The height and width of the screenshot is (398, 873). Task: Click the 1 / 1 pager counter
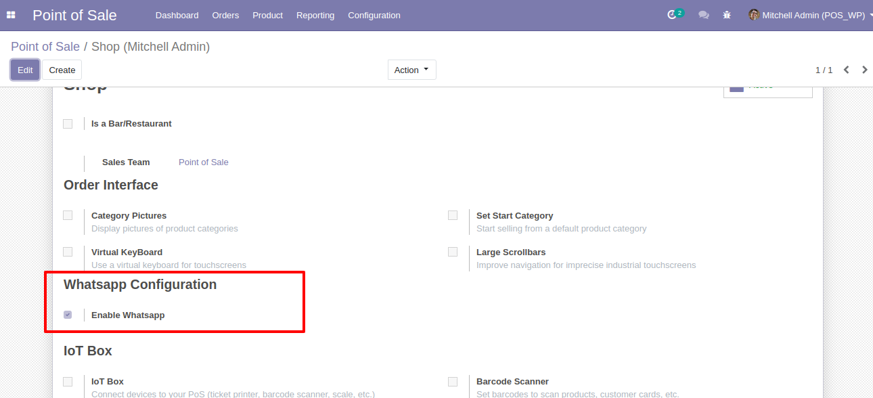(x=824, y=70)
